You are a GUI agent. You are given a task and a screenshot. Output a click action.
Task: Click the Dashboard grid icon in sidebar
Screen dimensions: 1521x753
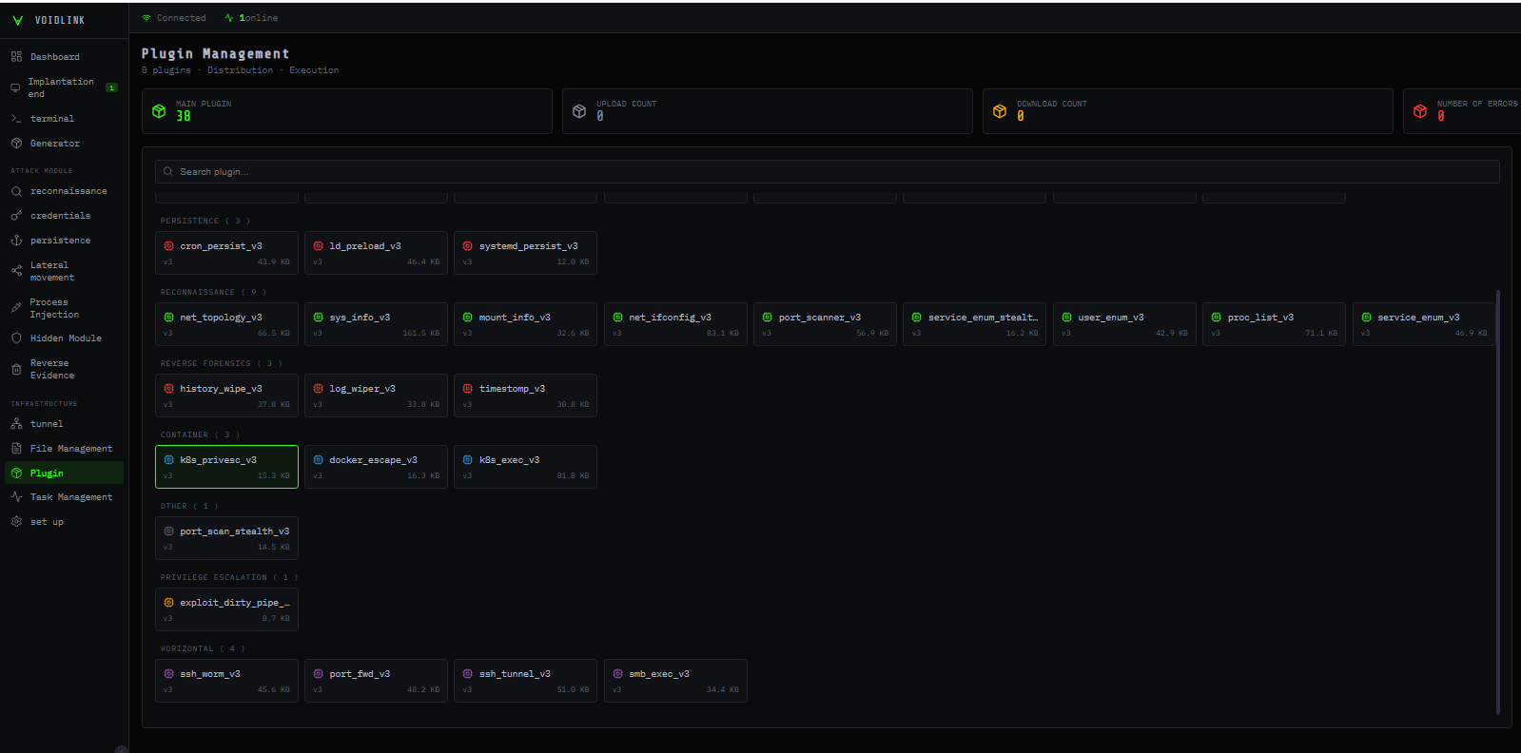pyautogui.click(x=16, y=57)
